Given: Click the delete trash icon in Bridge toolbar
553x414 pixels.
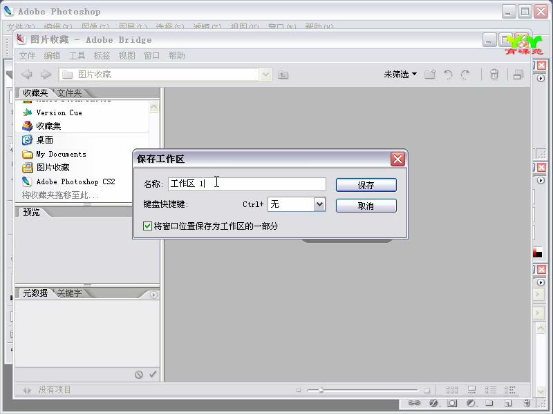Looking at the screenshot, I should coord(494,75).
